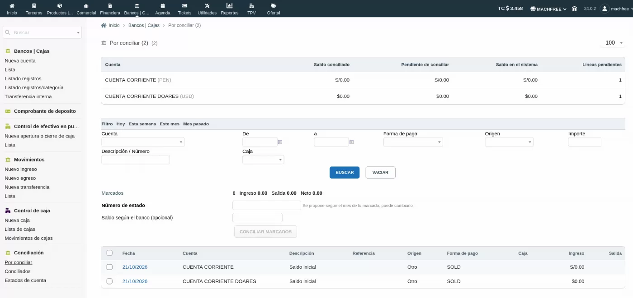The width and height of the screenshot is (633, 298).
Task: Check the CUENTA CORRIENTE Saldo inicial row
Action: (109, 267)
